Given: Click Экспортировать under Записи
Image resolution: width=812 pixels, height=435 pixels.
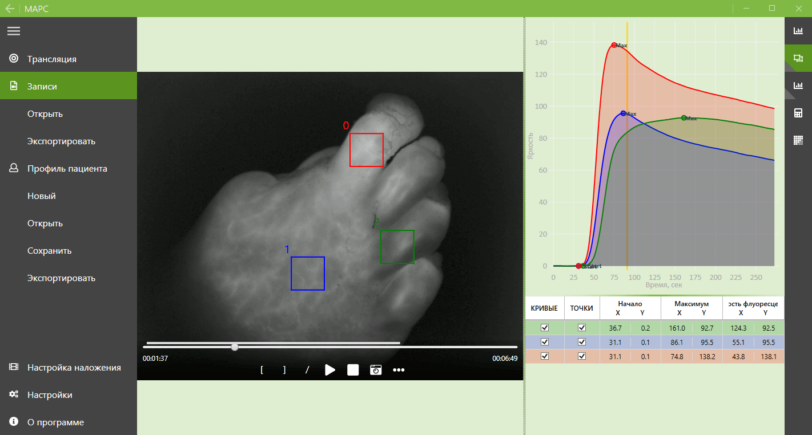Looking at the screenshot, I should 61,141.
